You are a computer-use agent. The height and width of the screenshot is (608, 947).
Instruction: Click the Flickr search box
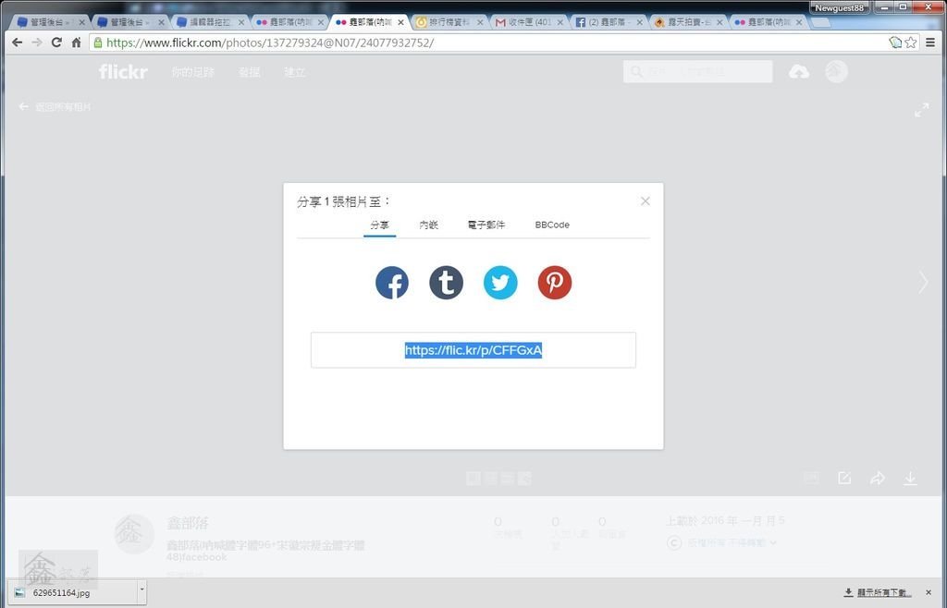[697, 72]
